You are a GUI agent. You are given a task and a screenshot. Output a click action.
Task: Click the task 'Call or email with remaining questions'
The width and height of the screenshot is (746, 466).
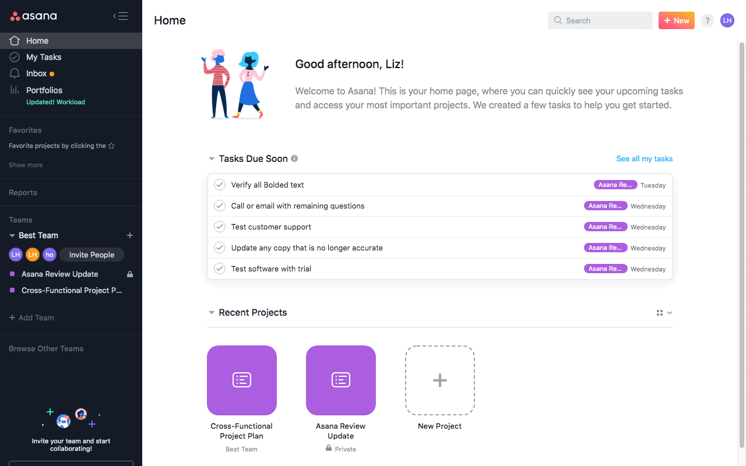tap(298, 206)
